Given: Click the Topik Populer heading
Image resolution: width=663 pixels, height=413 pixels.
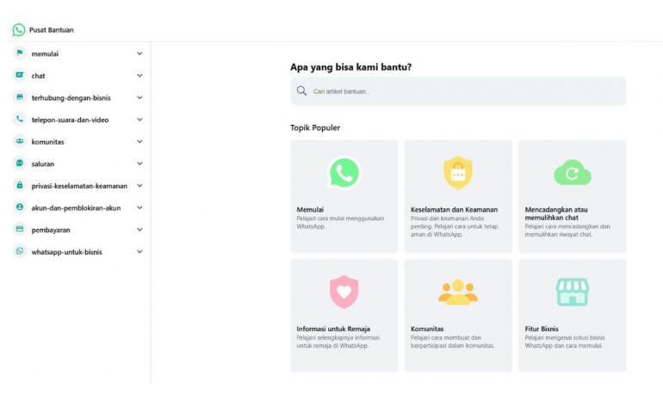Looking at the screenshot, I should [x=315, y=127].
